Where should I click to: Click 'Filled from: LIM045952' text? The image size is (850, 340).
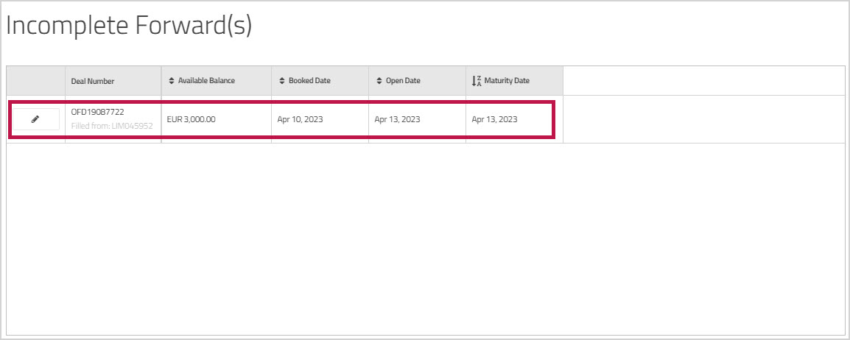(112, 126)
